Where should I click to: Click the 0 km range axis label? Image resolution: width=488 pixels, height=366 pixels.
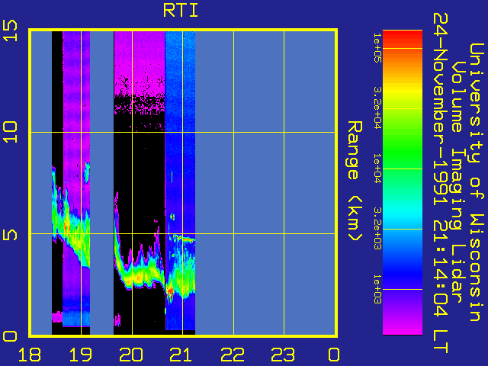point(10,336)
